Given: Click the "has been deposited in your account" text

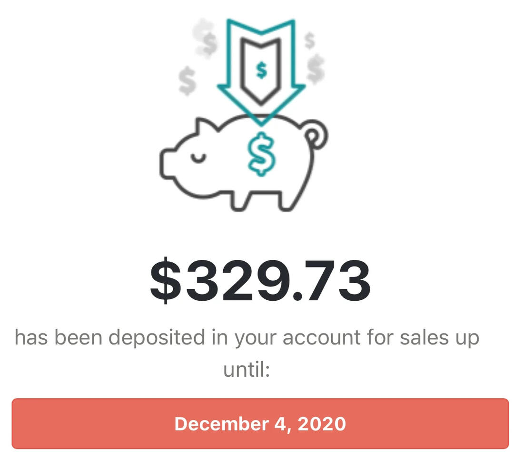Looking at the screenshot, I should pyautogui.click(x=181, y=338).
